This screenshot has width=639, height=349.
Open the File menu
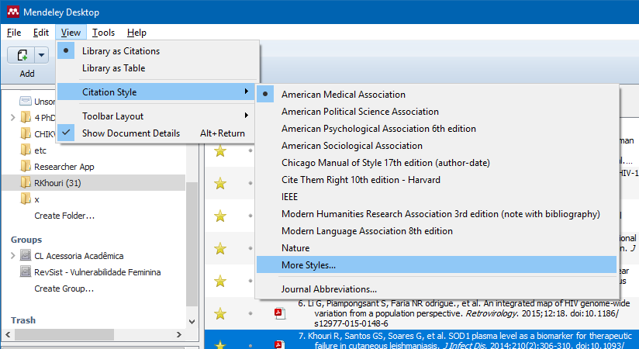click(x=14, y=33)
